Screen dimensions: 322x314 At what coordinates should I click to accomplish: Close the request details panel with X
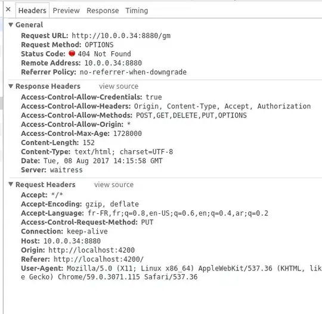pos(8,10)
